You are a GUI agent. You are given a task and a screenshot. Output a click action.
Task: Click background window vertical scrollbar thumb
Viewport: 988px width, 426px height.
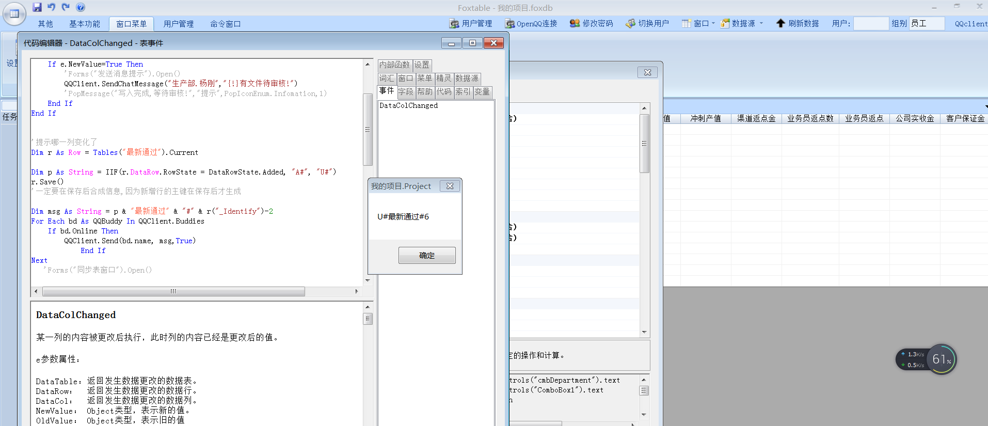coord(644,144)
